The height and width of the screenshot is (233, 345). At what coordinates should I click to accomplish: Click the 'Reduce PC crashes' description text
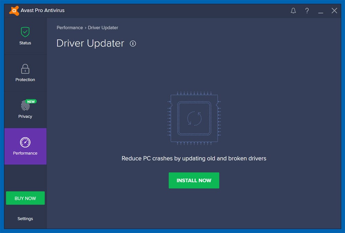194,158
